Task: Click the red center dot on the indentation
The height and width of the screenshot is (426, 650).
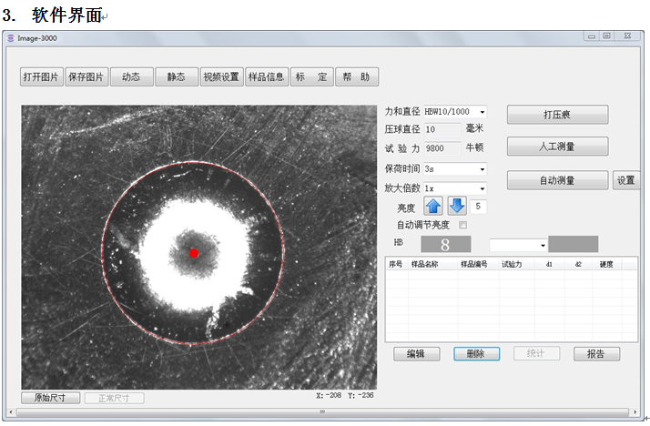Action: (x=194, y=253)
